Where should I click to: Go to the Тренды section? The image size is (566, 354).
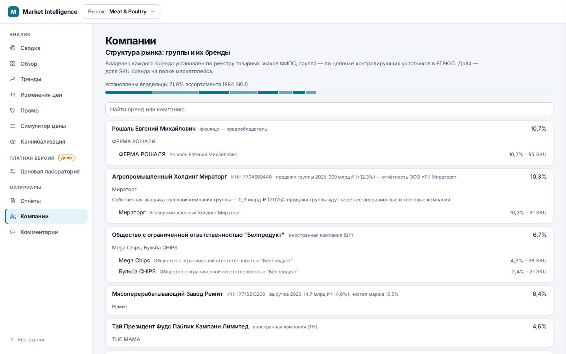tap(46, 79)
